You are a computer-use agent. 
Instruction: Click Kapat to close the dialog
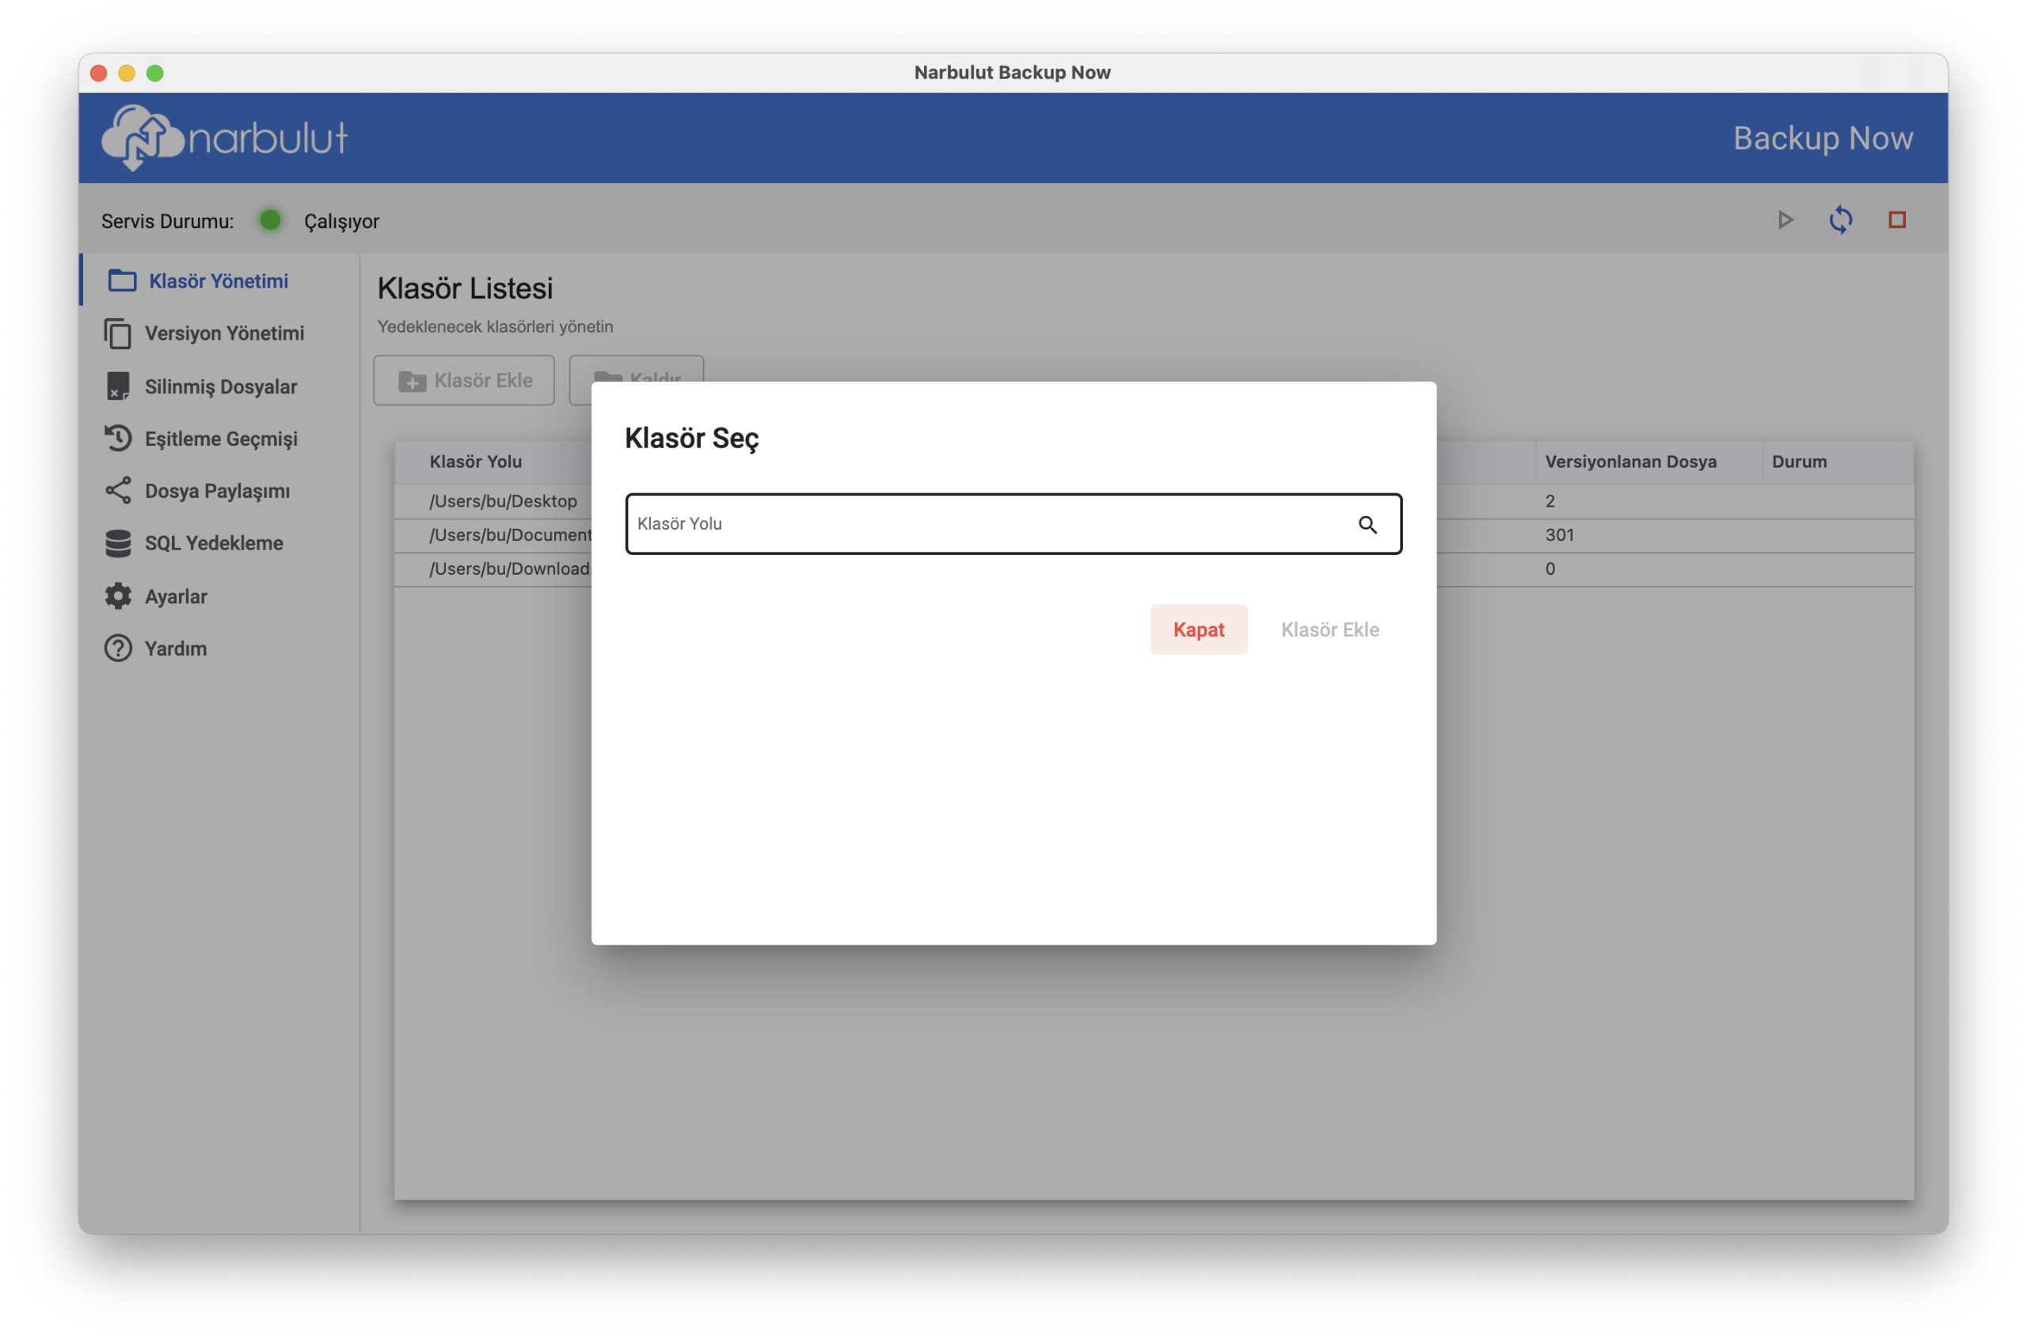pyautogui.click(x=1198, y=629)
